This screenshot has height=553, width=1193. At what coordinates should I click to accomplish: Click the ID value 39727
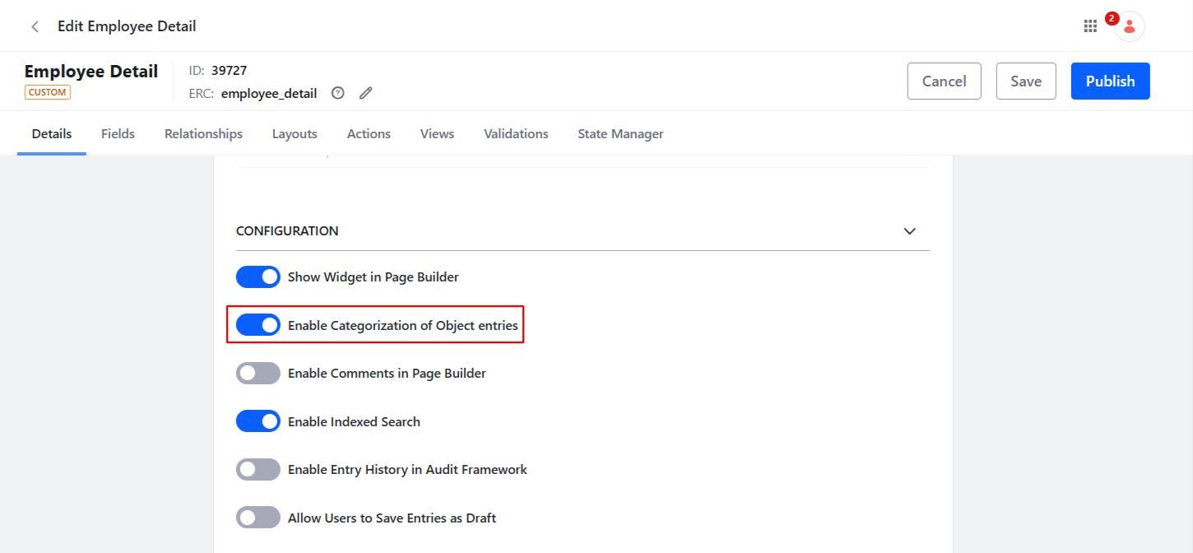tap(229, 71)
